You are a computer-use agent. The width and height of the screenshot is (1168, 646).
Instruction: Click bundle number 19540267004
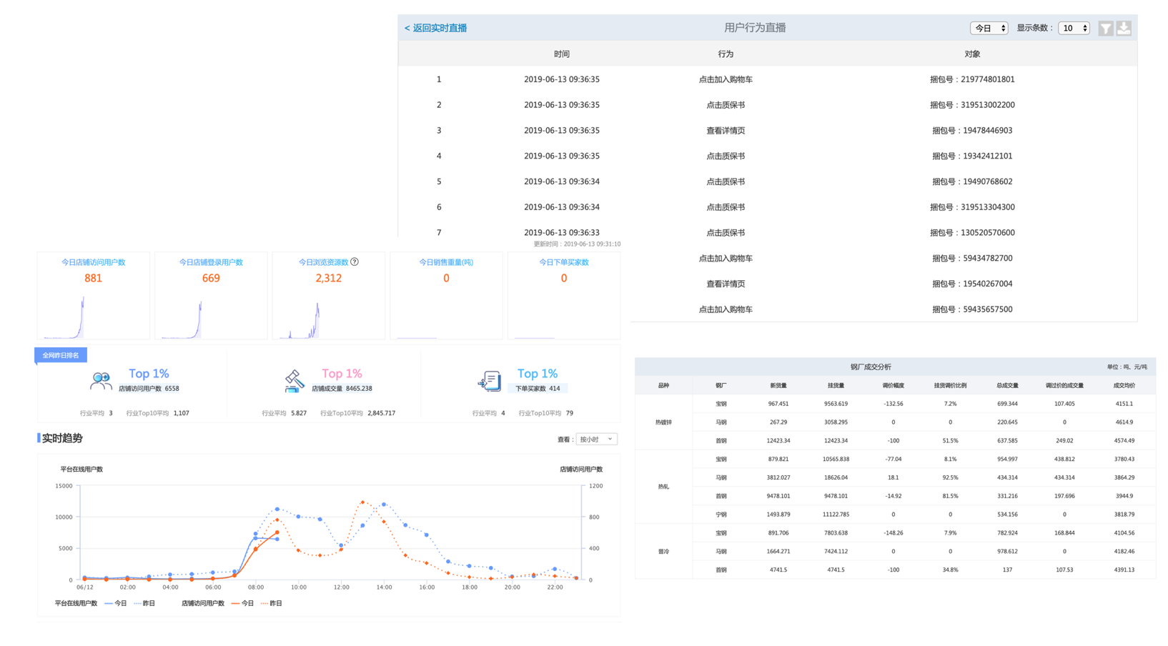click(x=987, y=284)
